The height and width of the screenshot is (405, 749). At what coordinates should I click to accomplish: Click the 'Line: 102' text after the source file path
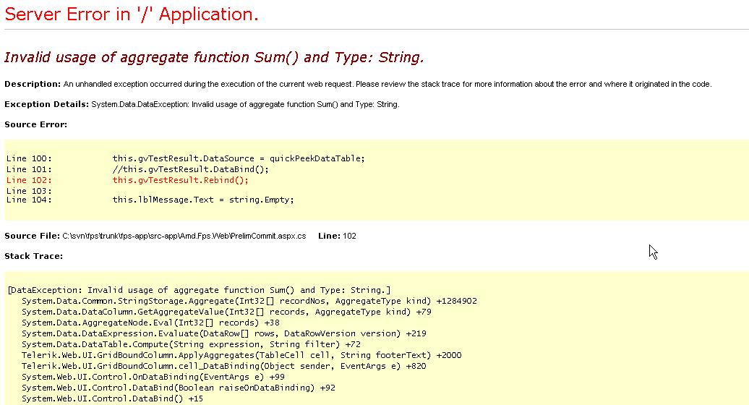pyautogui.click(x=337, y=236)
